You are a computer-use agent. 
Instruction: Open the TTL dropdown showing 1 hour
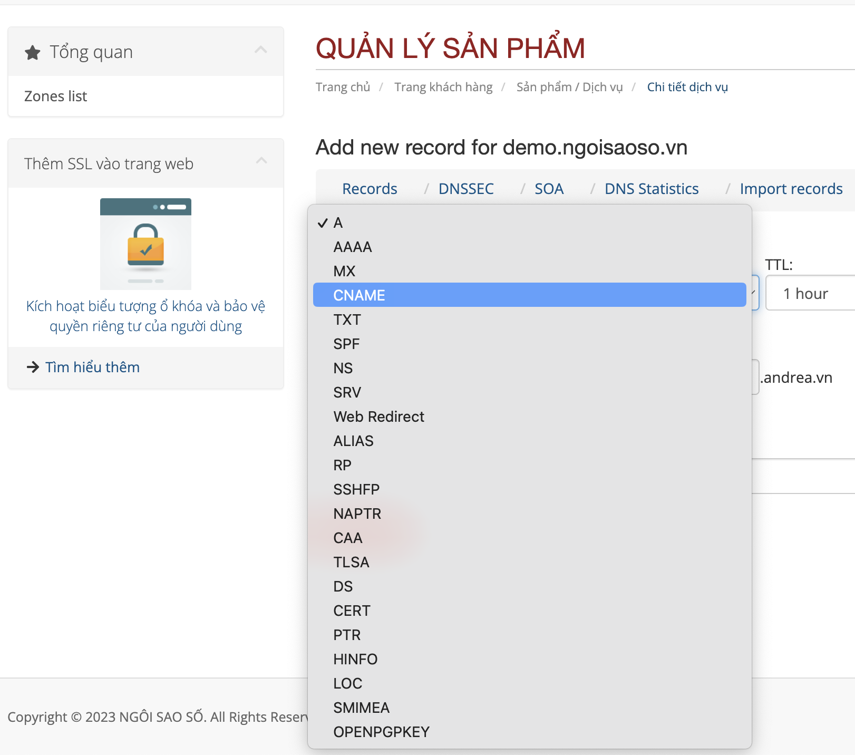pyautogui.click(x=810, y=293)
